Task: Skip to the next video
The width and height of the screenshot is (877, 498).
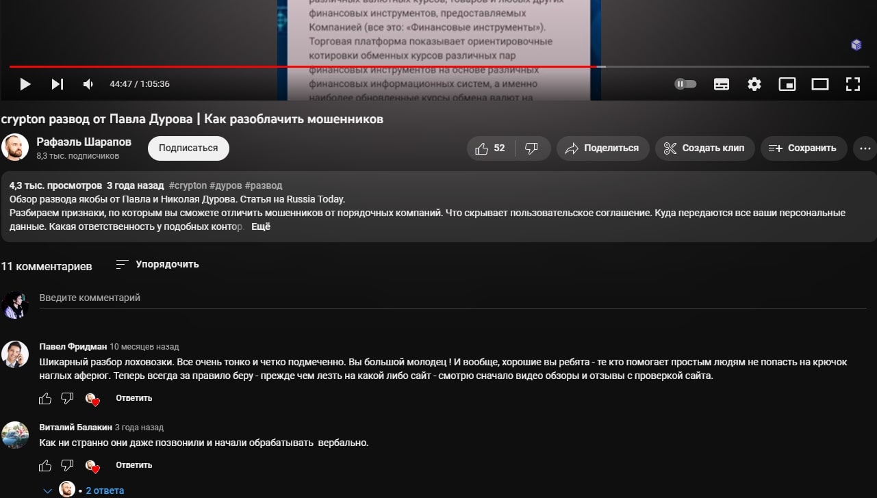Action: [58, 84]
